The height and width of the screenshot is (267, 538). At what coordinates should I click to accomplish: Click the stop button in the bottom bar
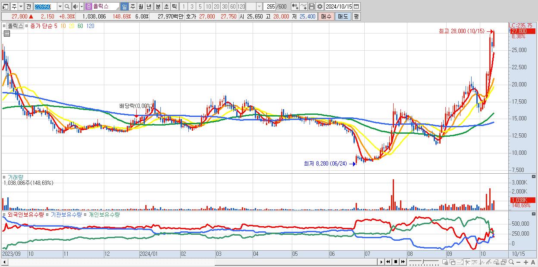coord(396,262)
